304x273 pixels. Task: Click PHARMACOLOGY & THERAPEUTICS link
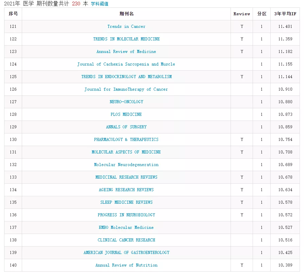click(126, 140)
